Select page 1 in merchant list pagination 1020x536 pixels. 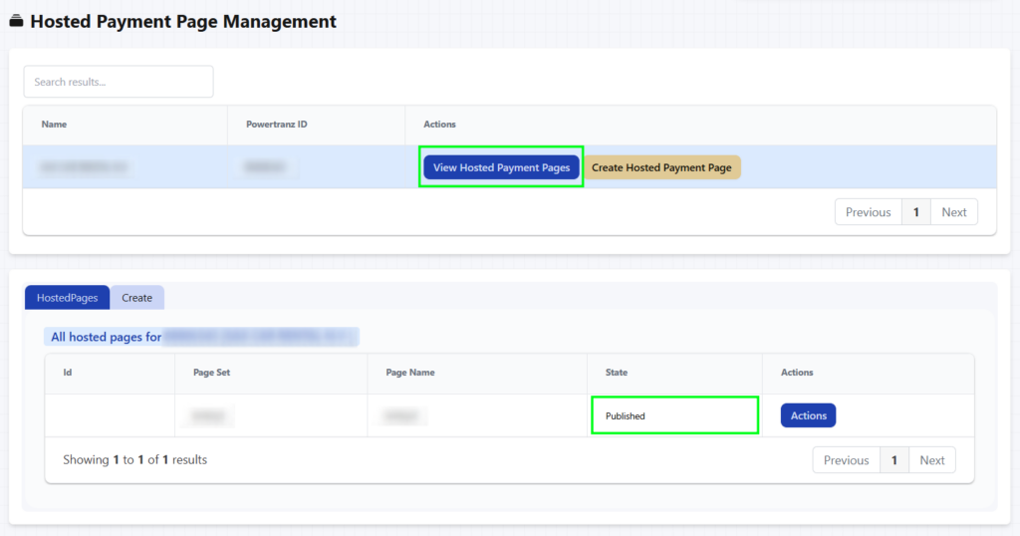[915, 212]
